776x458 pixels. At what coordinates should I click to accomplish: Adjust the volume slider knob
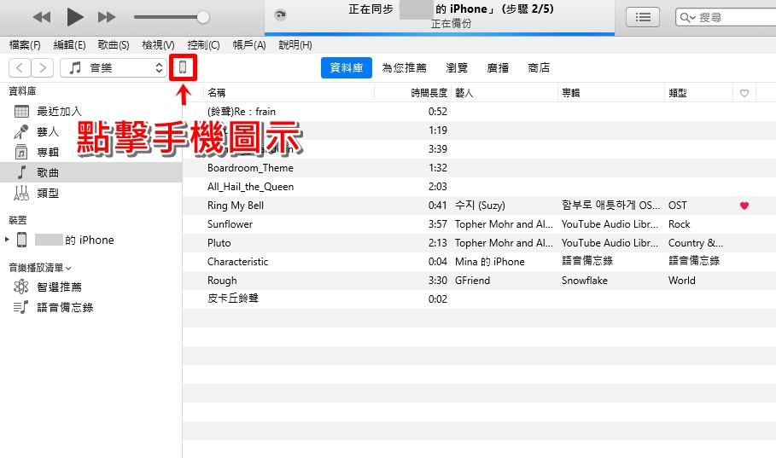pyautogui.click(x=203, y=17)
